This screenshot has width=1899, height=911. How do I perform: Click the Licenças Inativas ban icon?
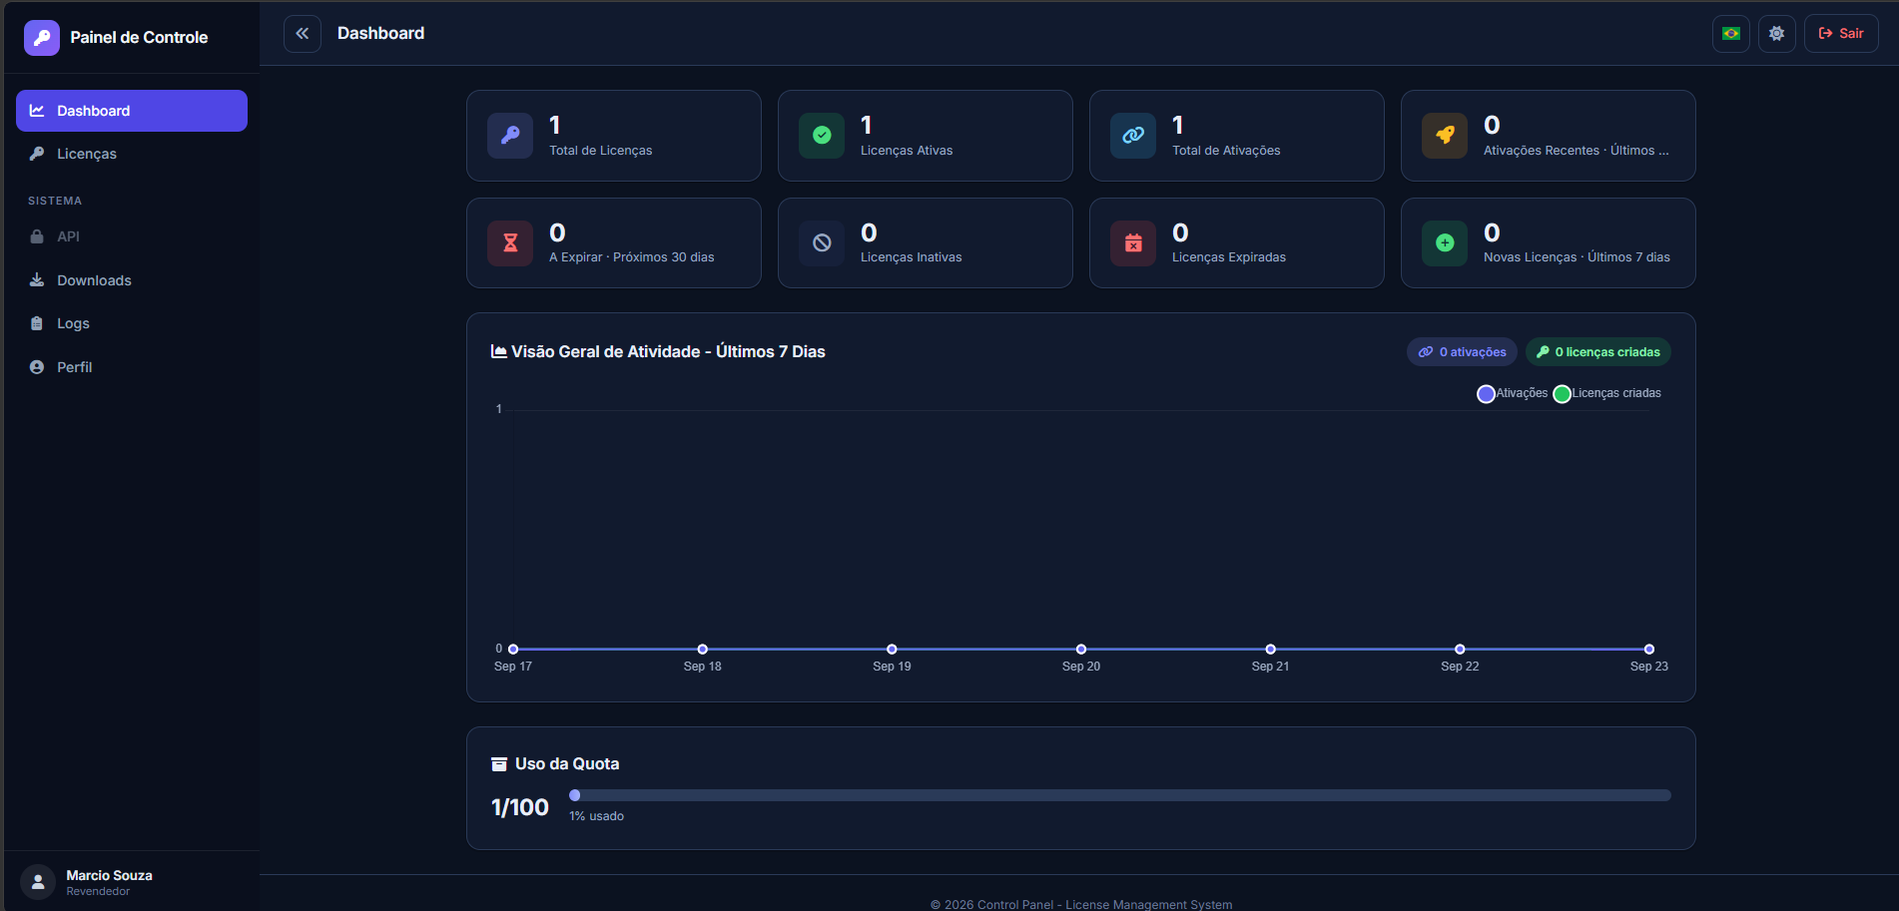coord(822,242)
